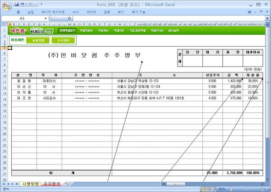Expand the formula bar with the chevron
Viewport: 271px width, 192px height.
click(267, 18)
